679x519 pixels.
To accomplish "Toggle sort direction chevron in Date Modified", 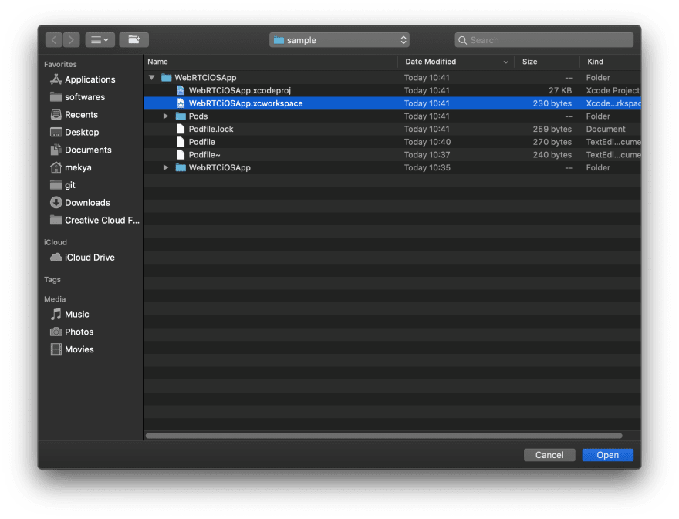I will click(x=505, y=62).
